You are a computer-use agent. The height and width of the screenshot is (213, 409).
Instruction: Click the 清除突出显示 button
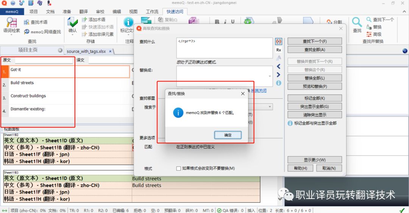tap(315, 115)
